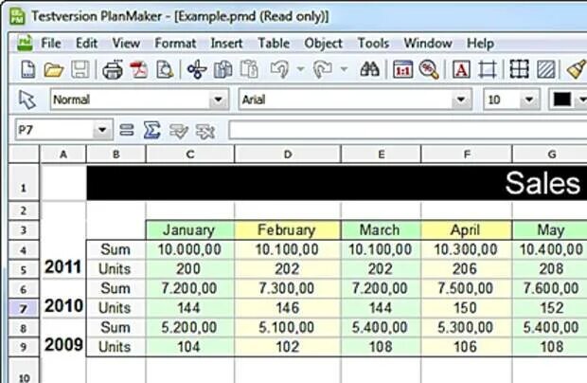Image resolution: width=587 pixels, height=383 pixels.
Task: Click the April header cell
Action: coord(467,230)
